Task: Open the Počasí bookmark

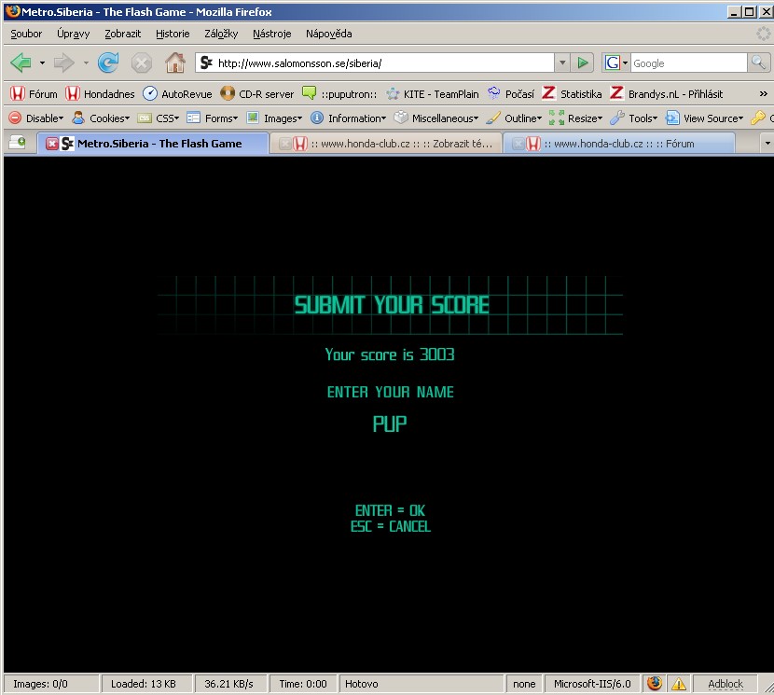Action: 511,94
